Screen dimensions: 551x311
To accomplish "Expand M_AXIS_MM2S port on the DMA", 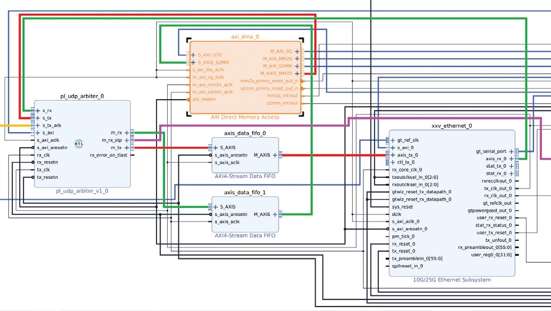I will (297, 74).
